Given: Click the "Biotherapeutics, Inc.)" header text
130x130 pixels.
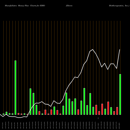Looking at the screenshot, I should [x=119, y=6].
